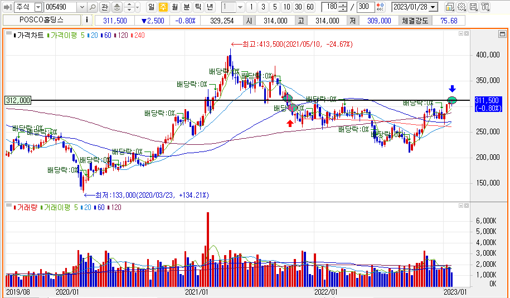This screenshot has height=298, width=510.
Task: Select the 1 interval preset button
Action: coord(251,7)
